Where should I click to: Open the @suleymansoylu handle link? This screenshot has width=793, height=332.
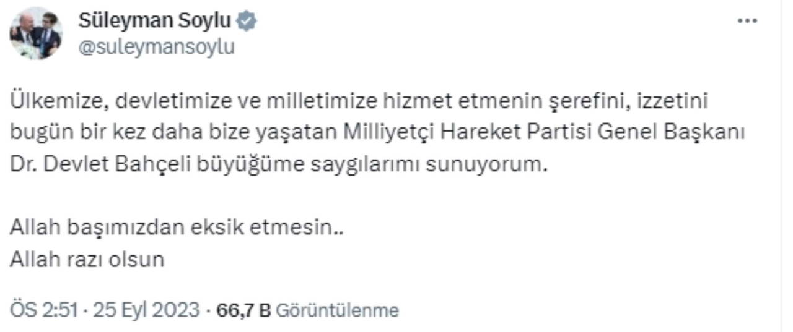click(x=156, y=47)
